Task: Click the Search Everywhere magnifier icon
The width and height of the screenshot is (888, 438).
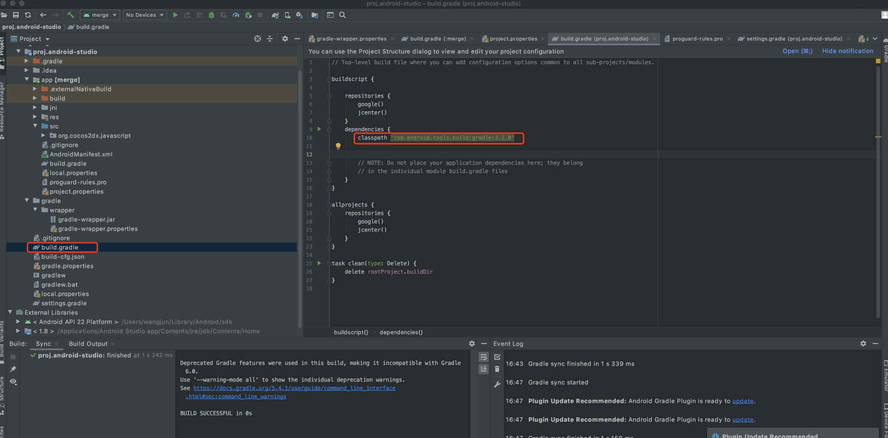Action: coord(343,15)
